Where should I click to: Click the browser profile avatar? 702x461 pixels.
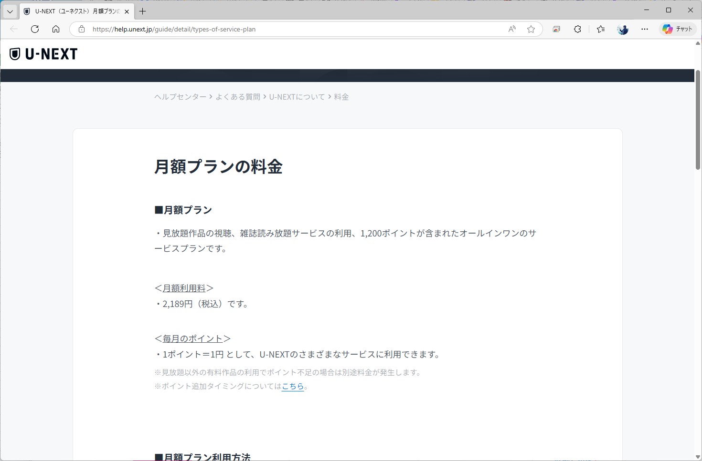[x=622, y=29]
